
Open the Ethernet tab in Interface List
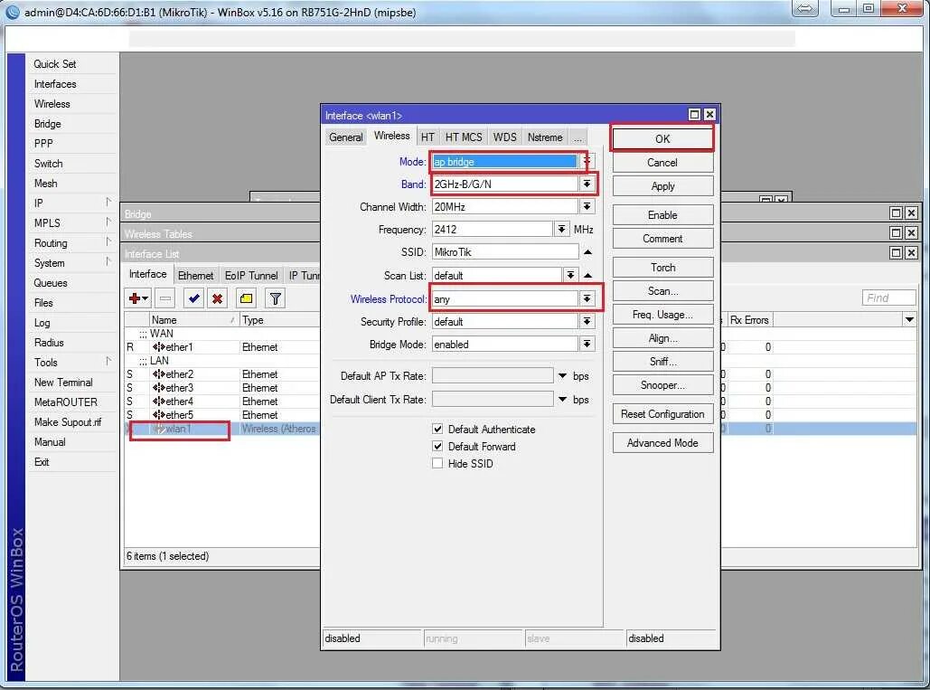click(196, 276)
